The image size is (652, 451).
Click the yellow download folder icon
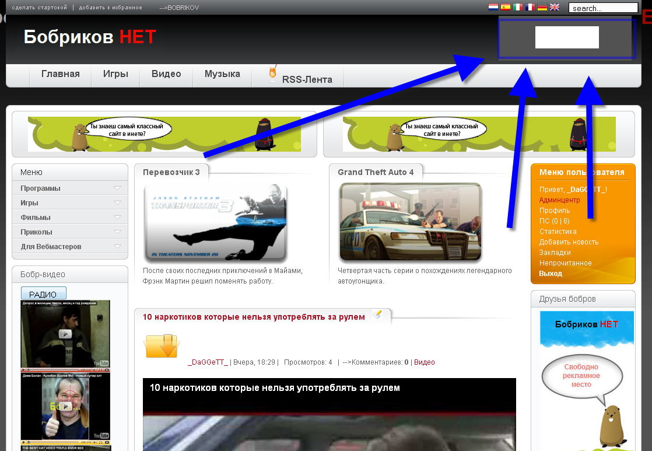(162, 345)
